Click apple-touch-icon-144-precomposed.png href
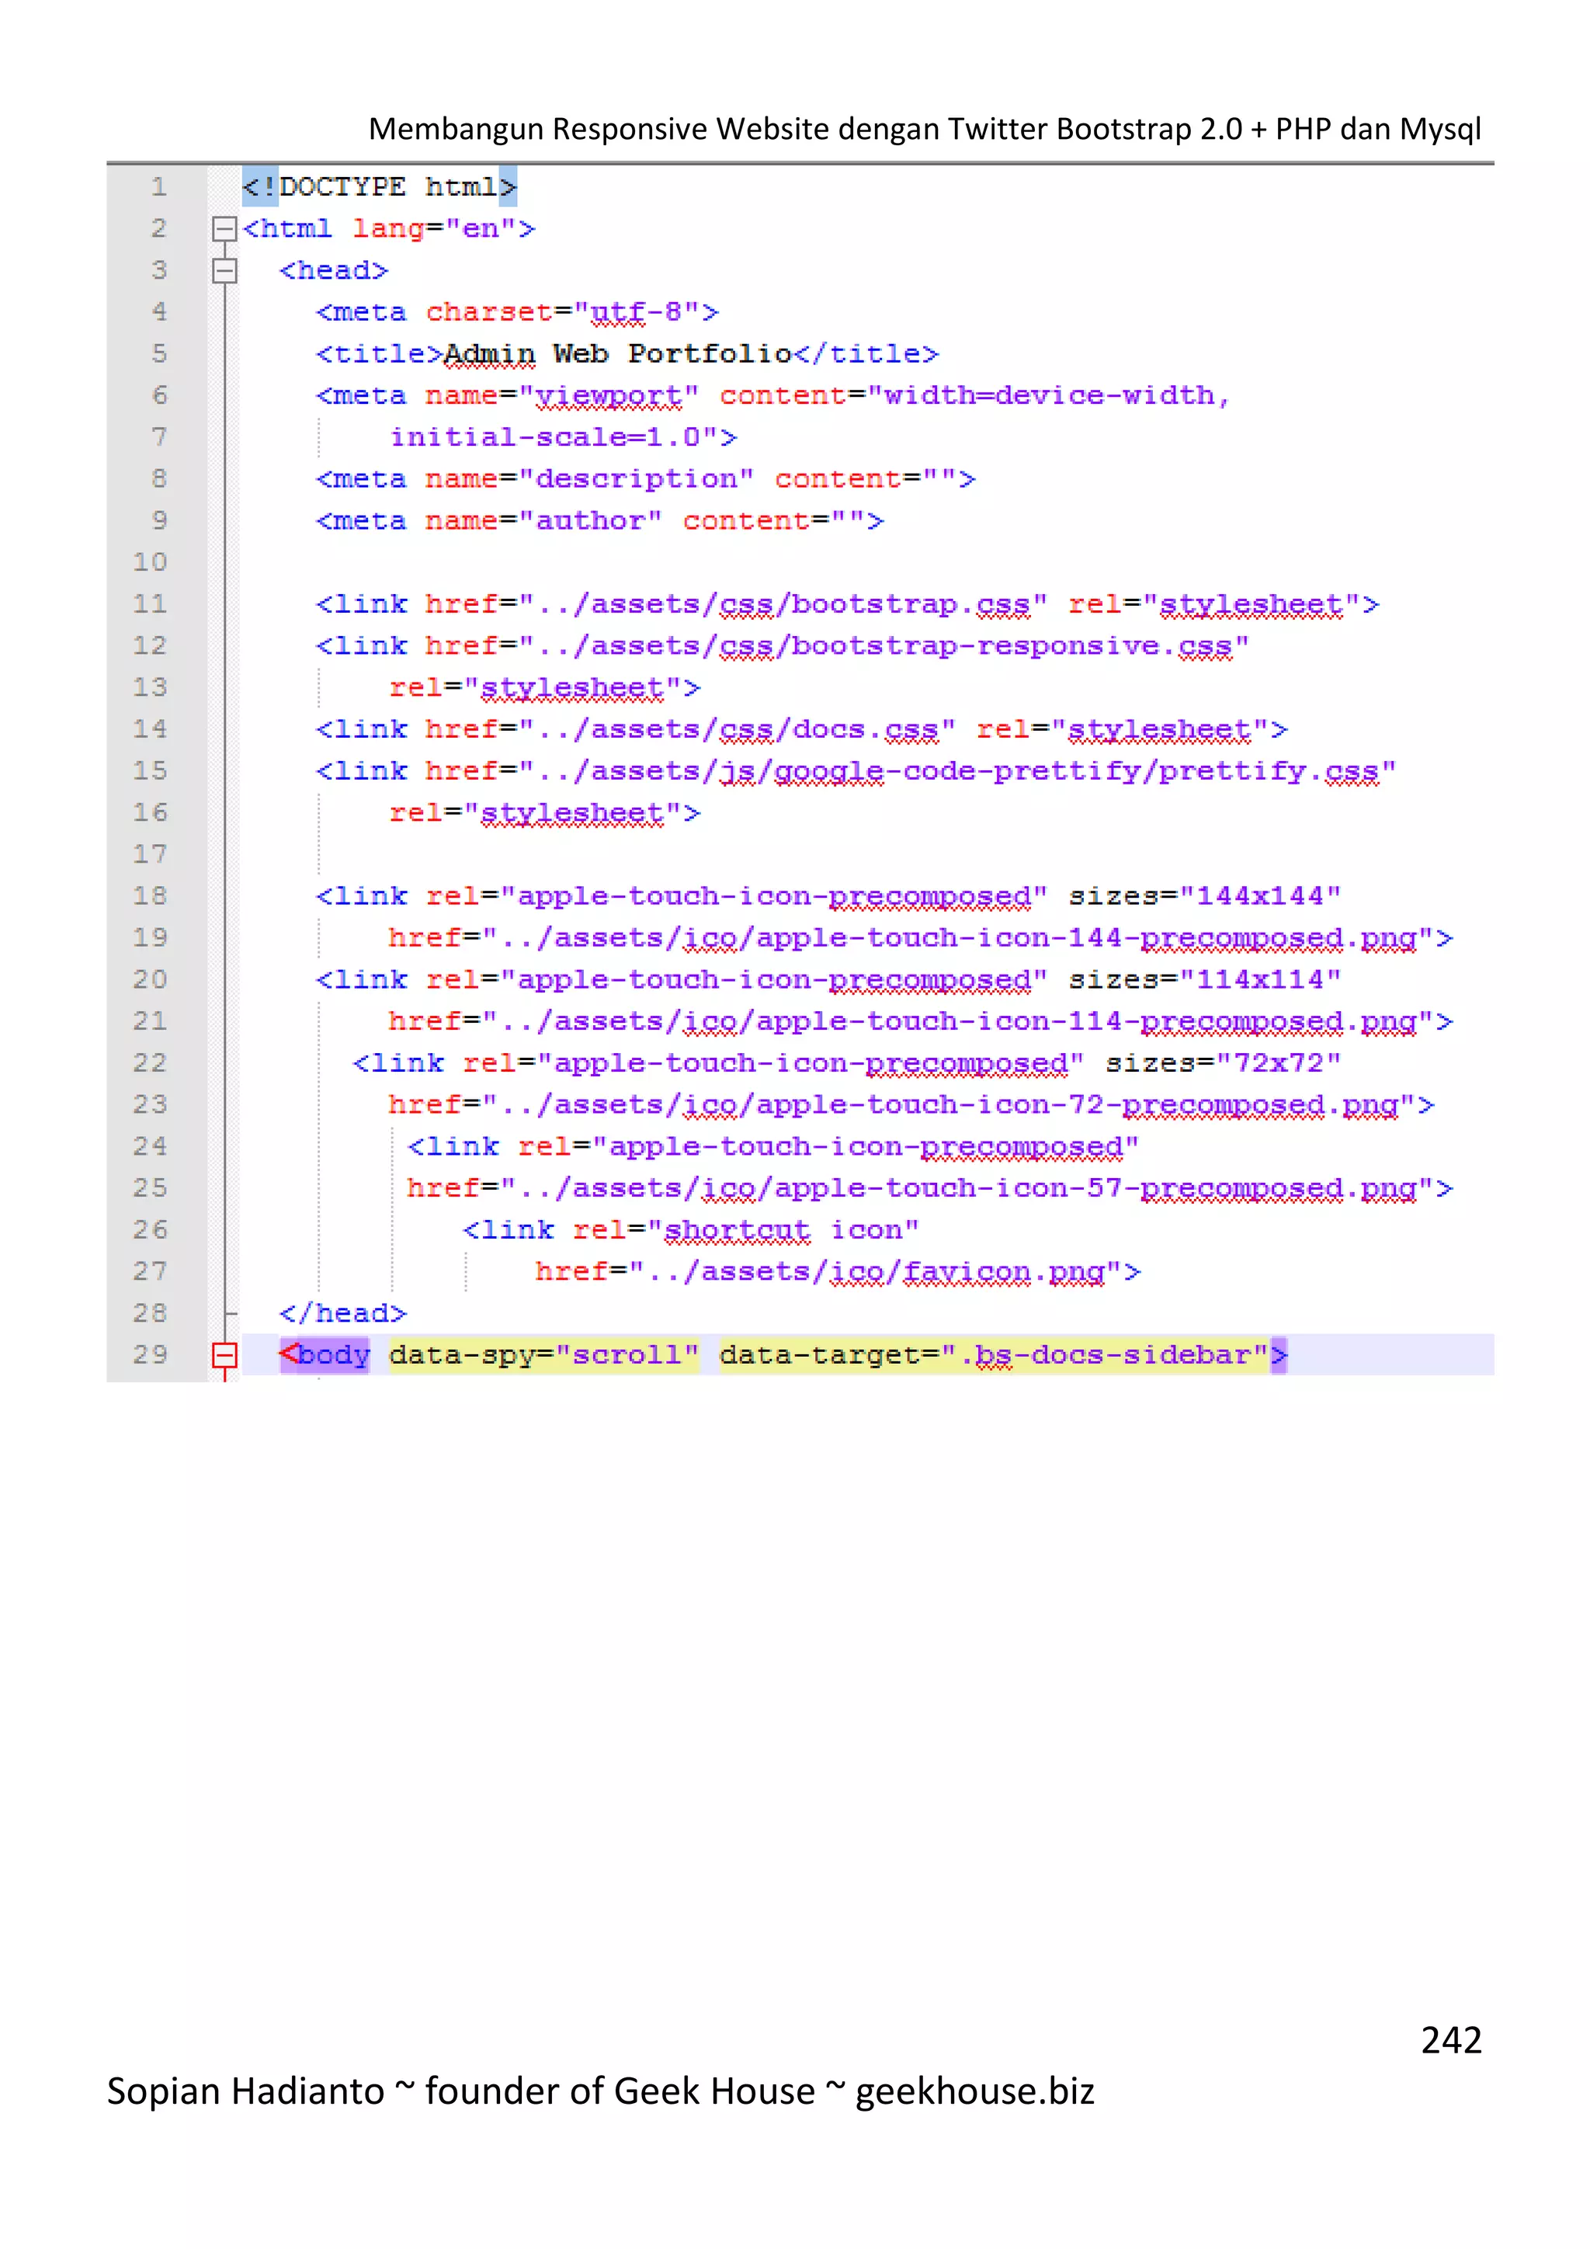This screenshot has width=1590, height=2249. pyautogui.click(x=920, y=938)
